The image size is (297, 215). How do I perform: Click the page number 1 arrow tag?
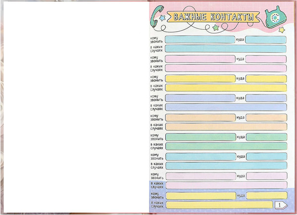281,205
